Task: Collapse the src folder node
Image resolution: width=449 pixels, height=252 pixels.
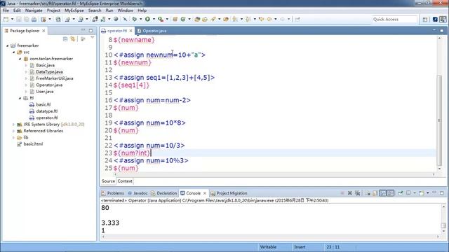Action: point(14,52)
